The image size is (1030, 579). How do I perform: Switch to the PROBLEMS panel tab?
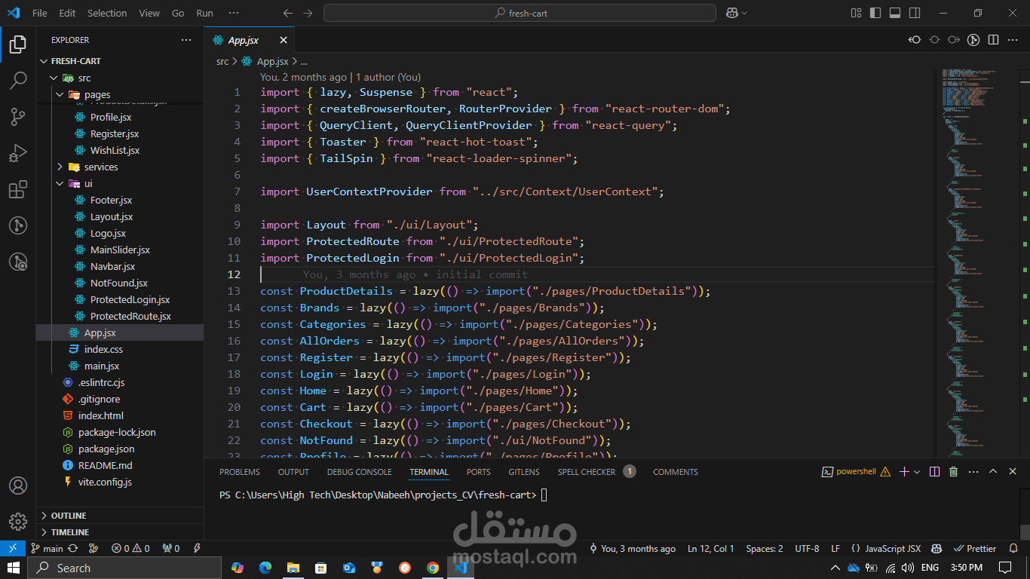(240, 472)
